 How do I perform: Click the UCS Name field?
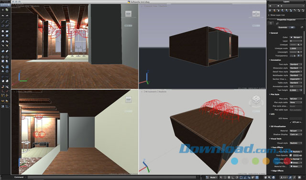(296, 118)
